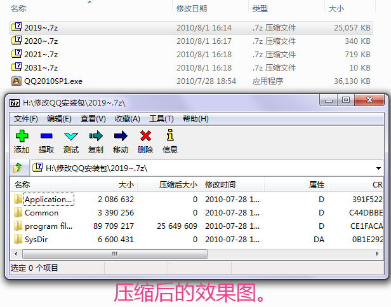Open the 收藏(A) menu
391x307 pixels.
(x=127, y=119)
